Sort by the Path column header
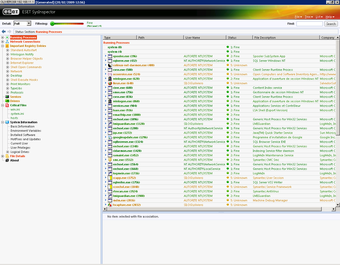The image size is (340, 265). 160,38
